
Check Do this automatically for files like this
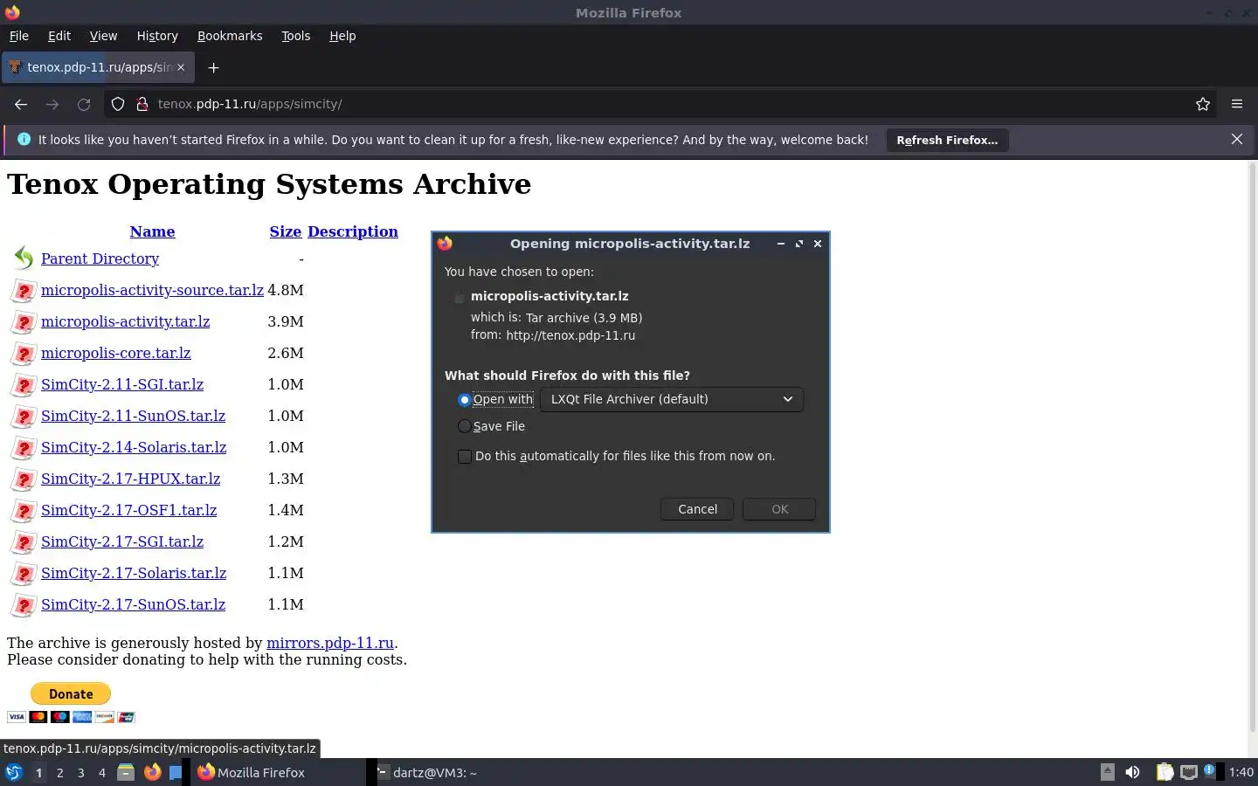point(465,456)
